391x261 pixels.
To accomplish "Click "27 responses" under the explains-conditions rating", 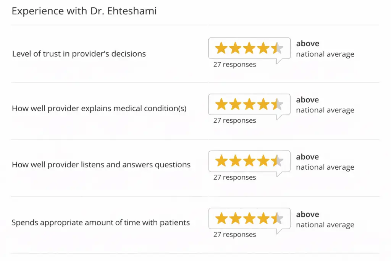I will click(x=234, y=120).
